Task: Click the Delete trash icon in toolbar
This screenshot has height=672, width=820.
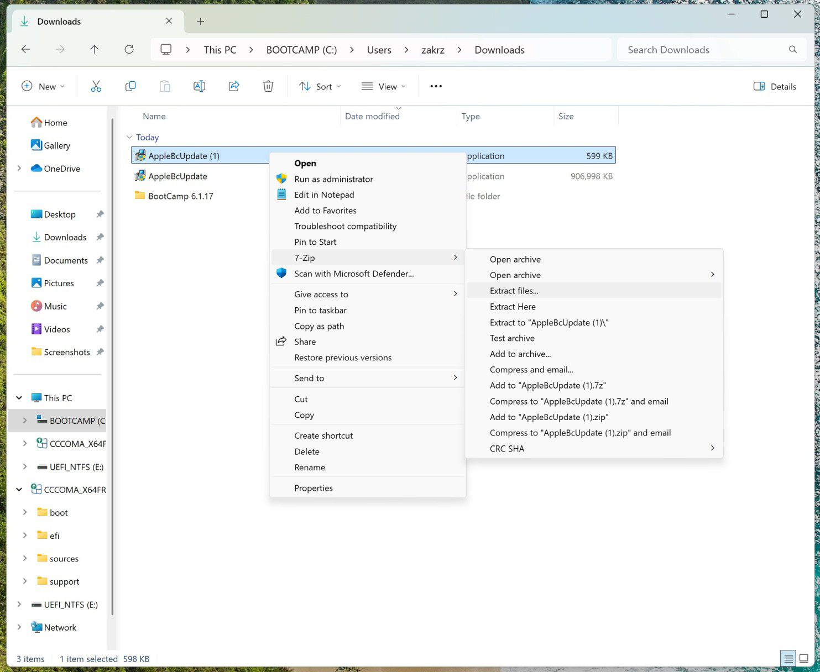Action: click(x=268, y=86)
